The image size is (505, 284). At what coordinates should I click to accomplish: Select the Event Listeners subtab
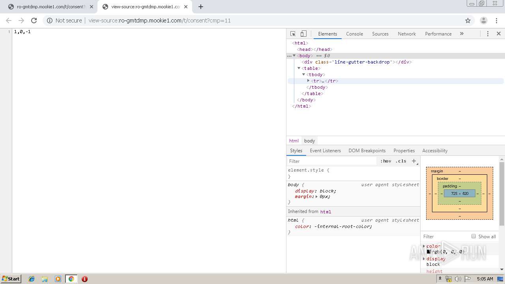[x=325, y=151]
